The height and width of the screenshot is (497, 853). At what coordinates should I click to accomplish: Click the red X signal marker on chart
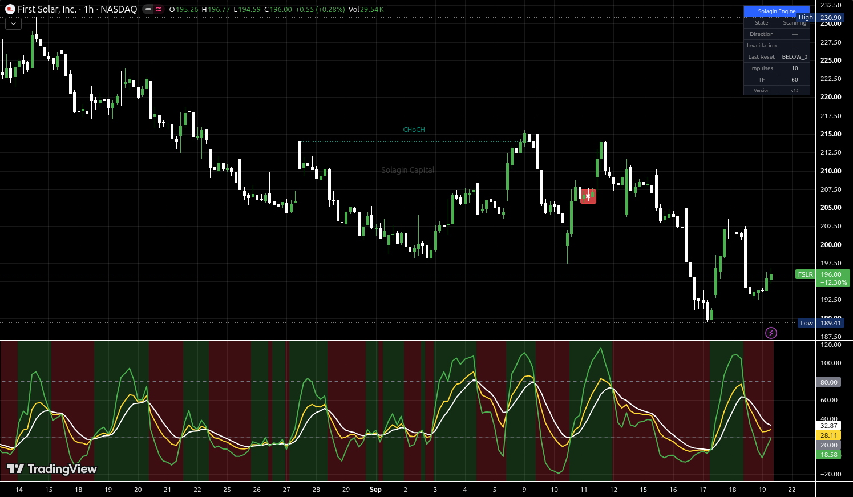click(588, 196)
